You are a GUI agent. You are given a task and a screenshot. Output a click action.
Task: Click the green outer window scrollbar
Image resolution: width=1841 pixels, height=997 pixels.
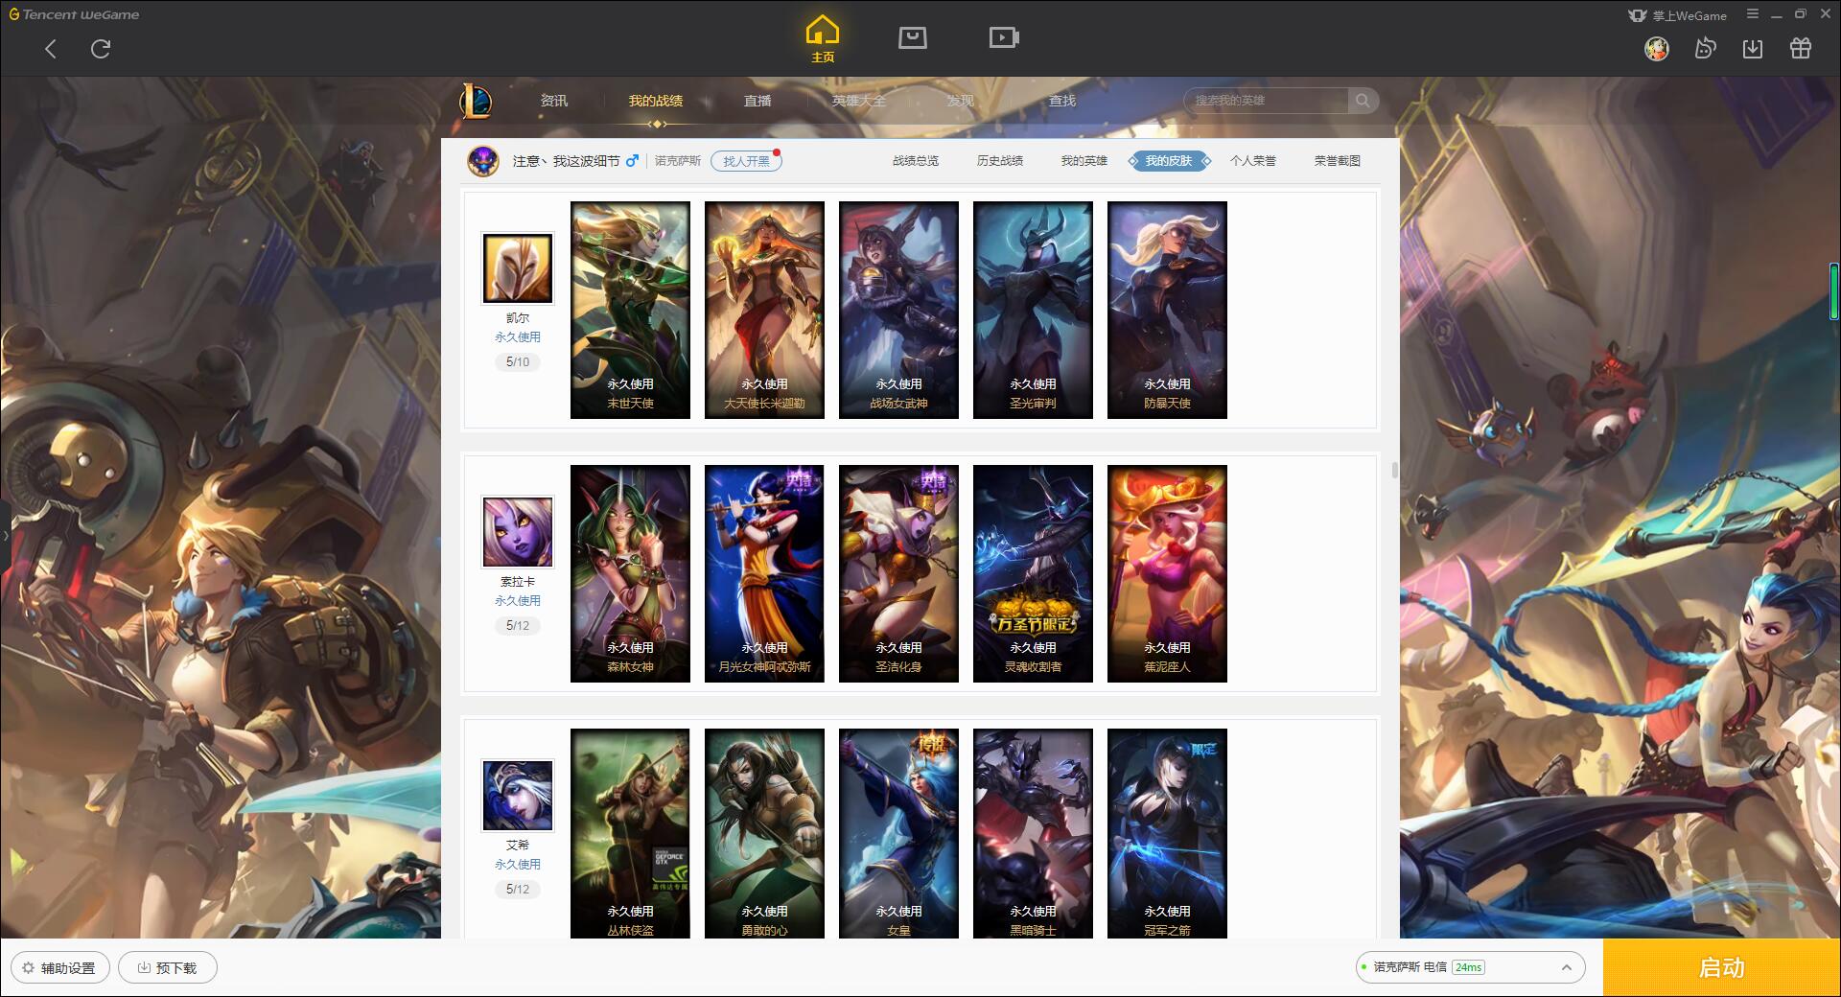coord(1833,290)
